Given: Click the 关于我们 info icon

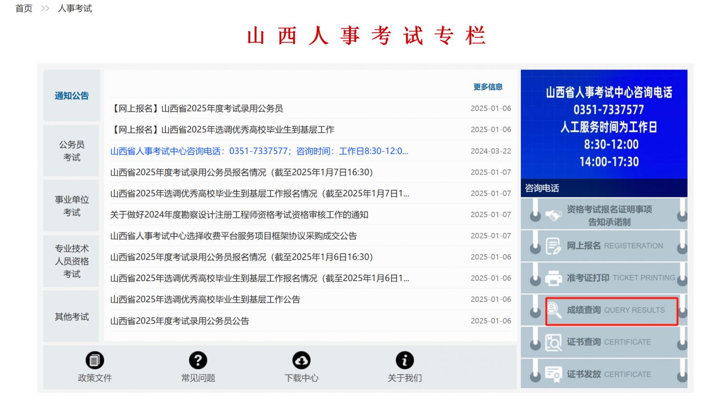Looking at the screenshot, I should click(405, 360).
